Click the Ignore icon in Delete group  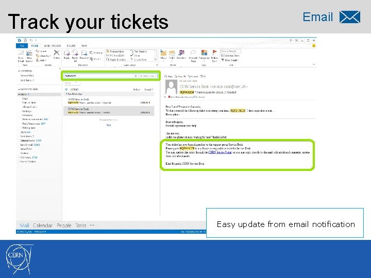pyautogui.click(x=37, y=51)
